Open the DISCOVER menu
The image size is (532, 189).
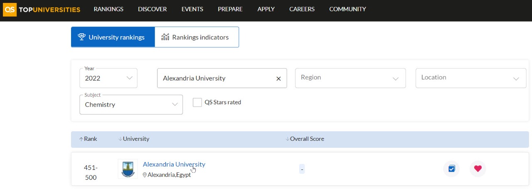(152, 9)
